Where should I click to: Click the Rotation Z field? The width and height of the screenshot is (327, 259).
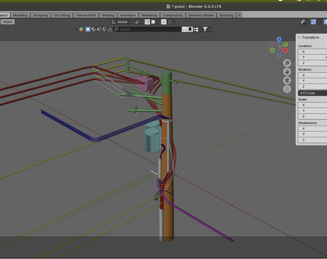pos(313,86)
